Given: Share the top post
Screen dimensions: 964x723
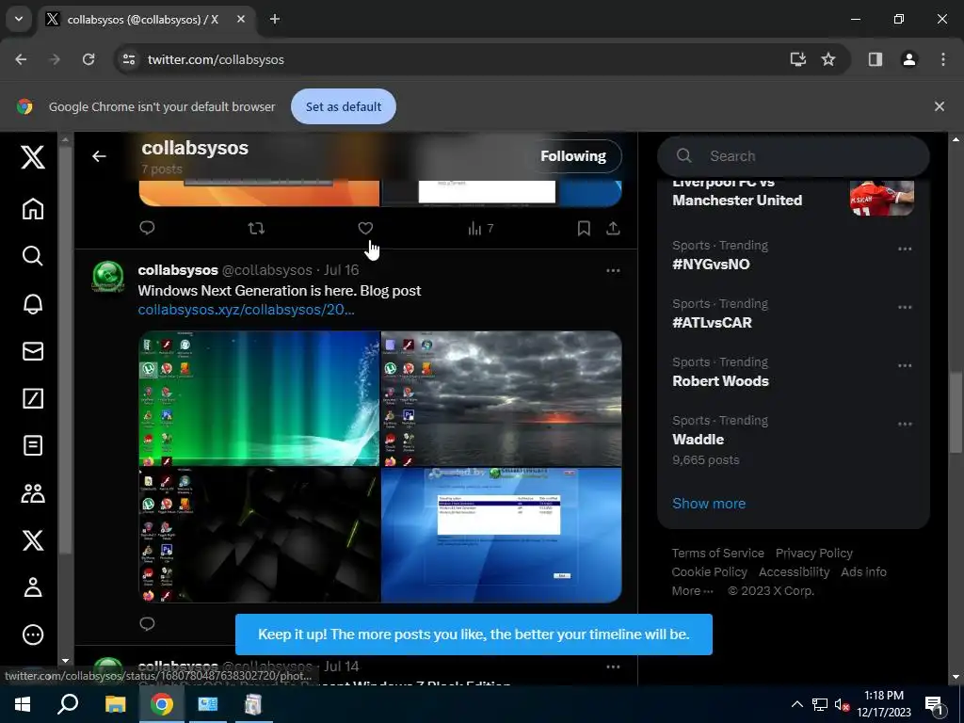Looking at the screenshot, I should (613, 229).
